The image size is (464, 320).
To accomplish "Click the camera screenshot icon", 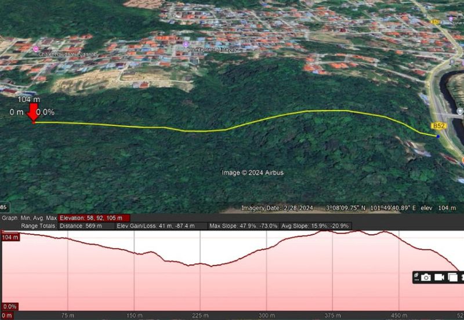I will tap(426, 278).
